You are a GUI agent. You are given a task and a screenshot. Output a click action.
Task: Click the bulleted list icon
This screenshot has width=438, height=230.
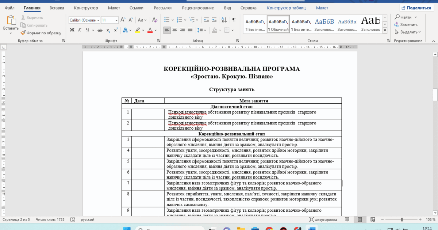pyautogui.click(x=167, y=20)
